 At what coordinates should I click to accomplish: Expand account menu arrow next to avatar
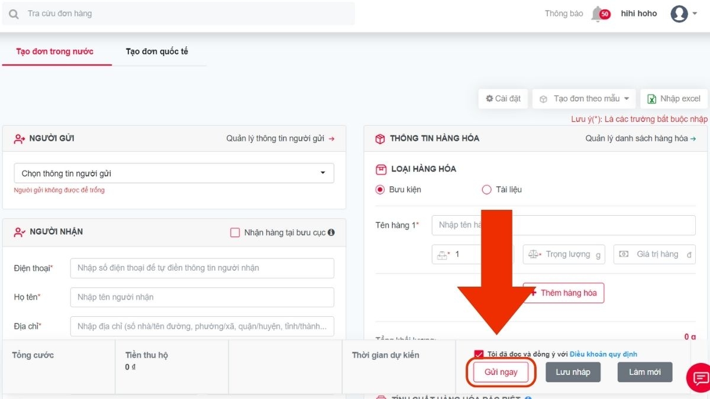tap(695, 14)
